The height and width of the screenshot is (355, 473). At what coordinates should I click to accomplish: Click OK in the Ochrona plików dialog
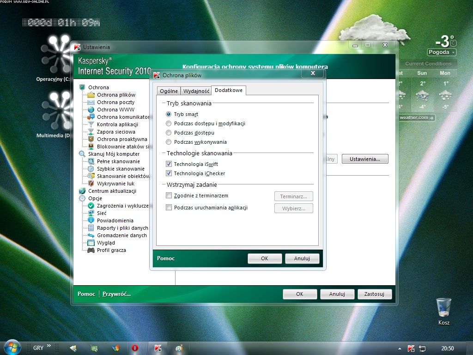tap(265, 258)
